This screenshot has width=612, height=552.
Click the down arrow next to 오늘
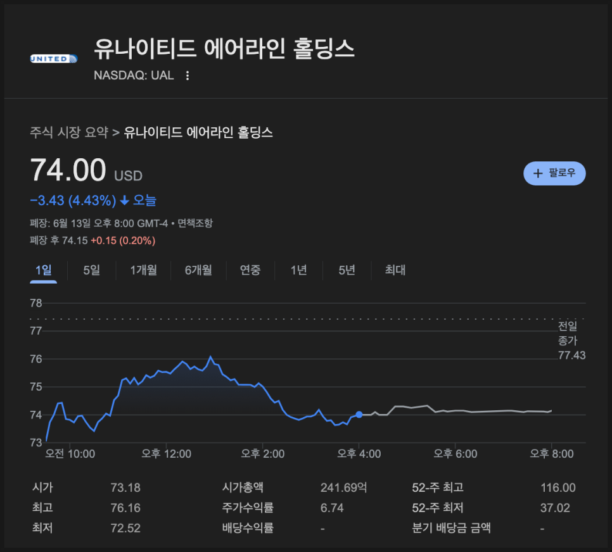(125, 201)
